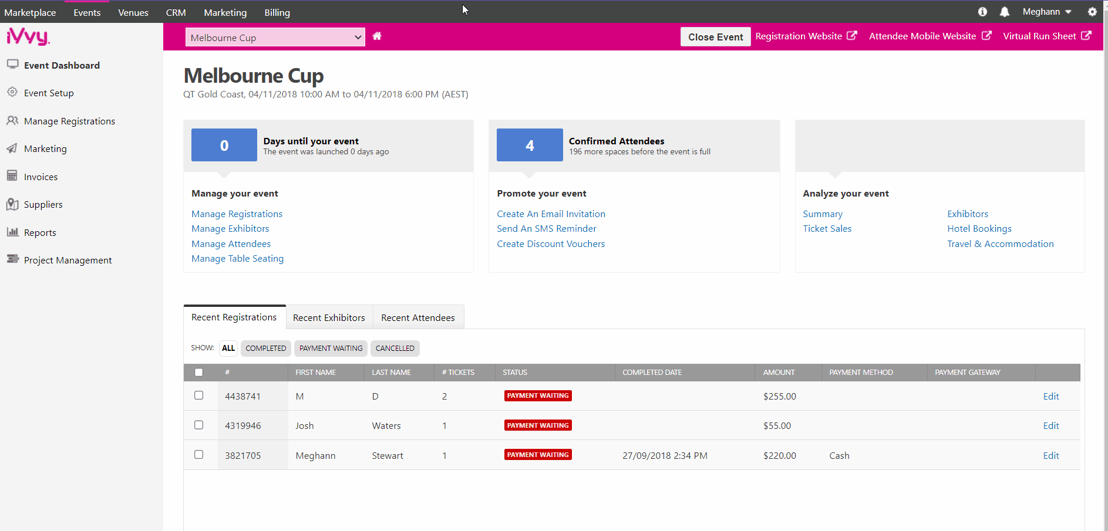This screenshot has height=531, width=1108.
Task: Click the Event Setup gear icon in sidebar
Action: pyautogui.click(x=12, y=92)
